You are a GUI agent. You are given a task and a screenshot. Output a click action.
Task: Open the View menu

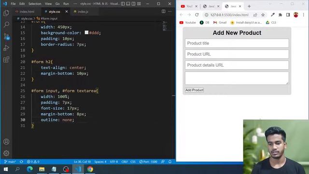48,4
